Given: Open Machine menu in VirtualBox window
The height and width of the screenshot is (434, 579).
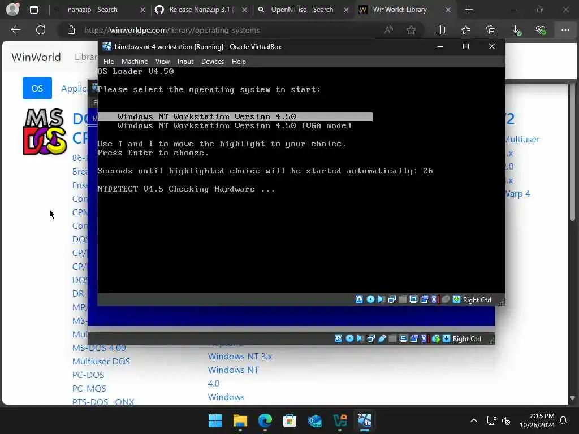Looking at the screenshot, I should pyautogui.click(x=135, y=62).
